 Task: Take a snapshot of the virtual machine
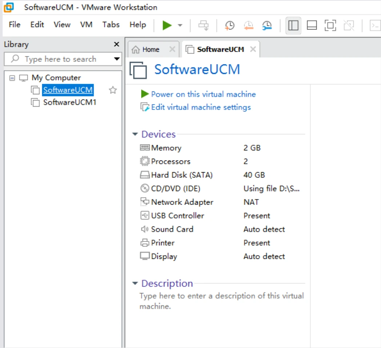point(230,25)
